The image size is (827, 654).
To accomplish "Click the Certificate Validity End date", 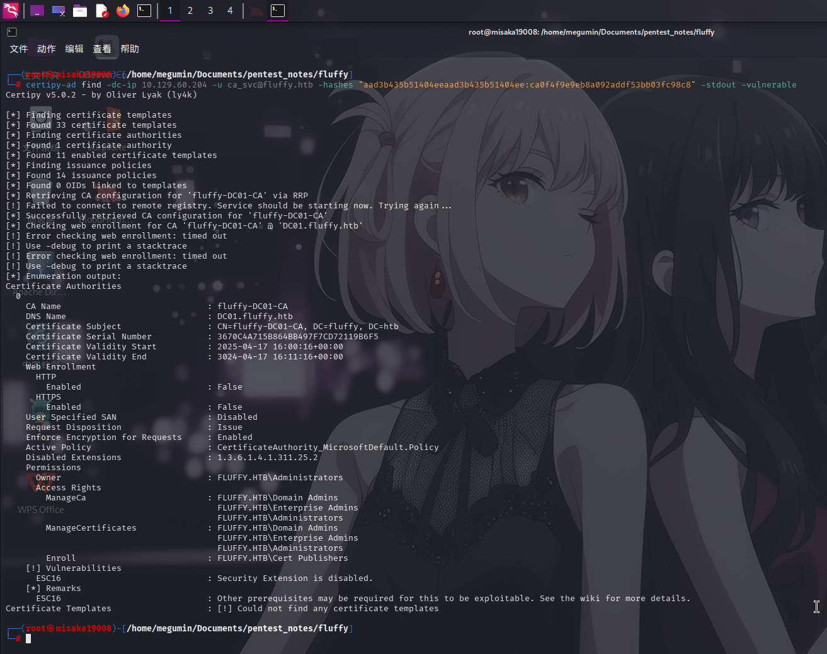I will [280, 357].
